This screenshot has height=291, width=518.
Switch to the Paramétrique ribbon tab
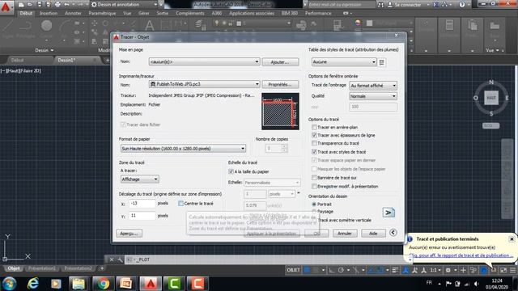pyautogui.click(x=102, y=14)
